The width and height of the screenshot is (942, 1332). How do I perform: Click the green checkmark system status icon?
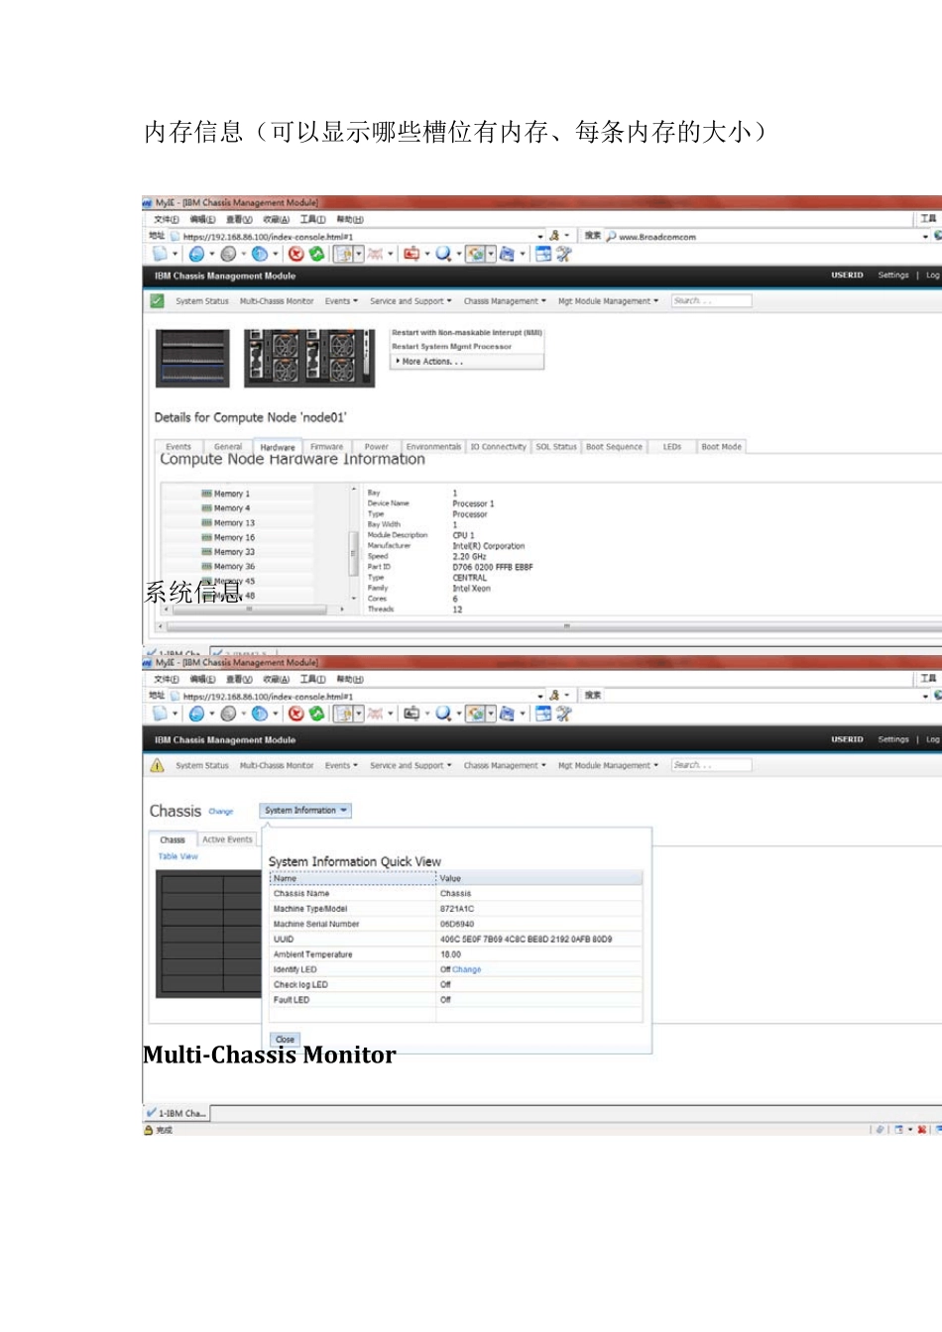click(157, 301)
